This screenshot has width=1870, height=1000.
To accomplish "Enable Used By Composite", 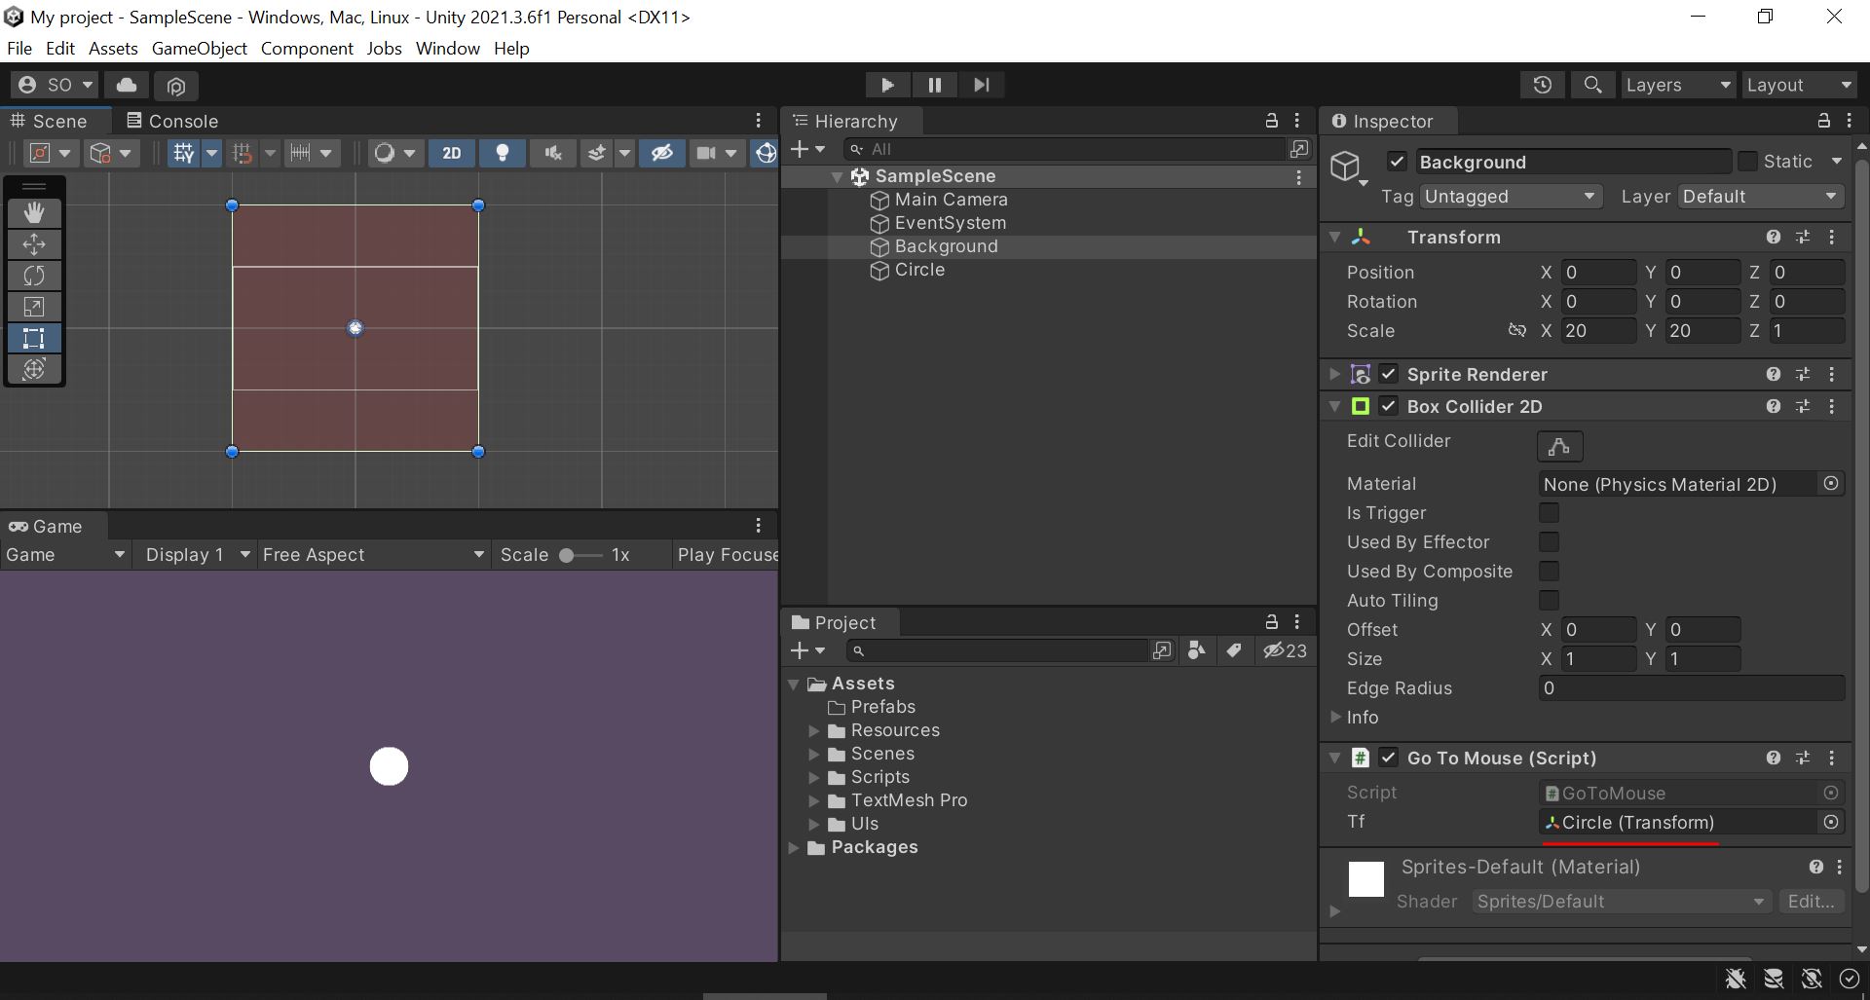I will [1549, 572].
